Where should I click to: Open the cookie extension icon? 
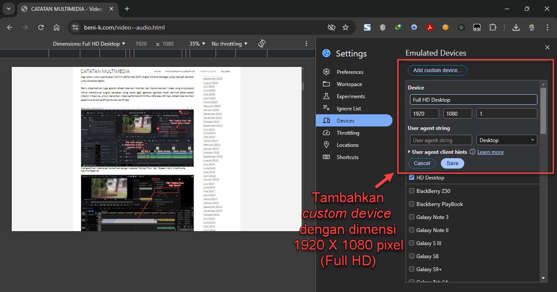pos(446,27)
